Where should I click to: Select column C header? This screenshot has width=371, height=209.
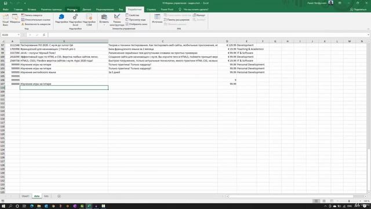click(163, 41)
